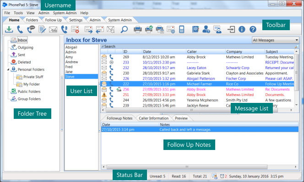This screenshot has height=182, width=304.
Task: Click the printer with green checkmark icon
Action: point(149,29)
